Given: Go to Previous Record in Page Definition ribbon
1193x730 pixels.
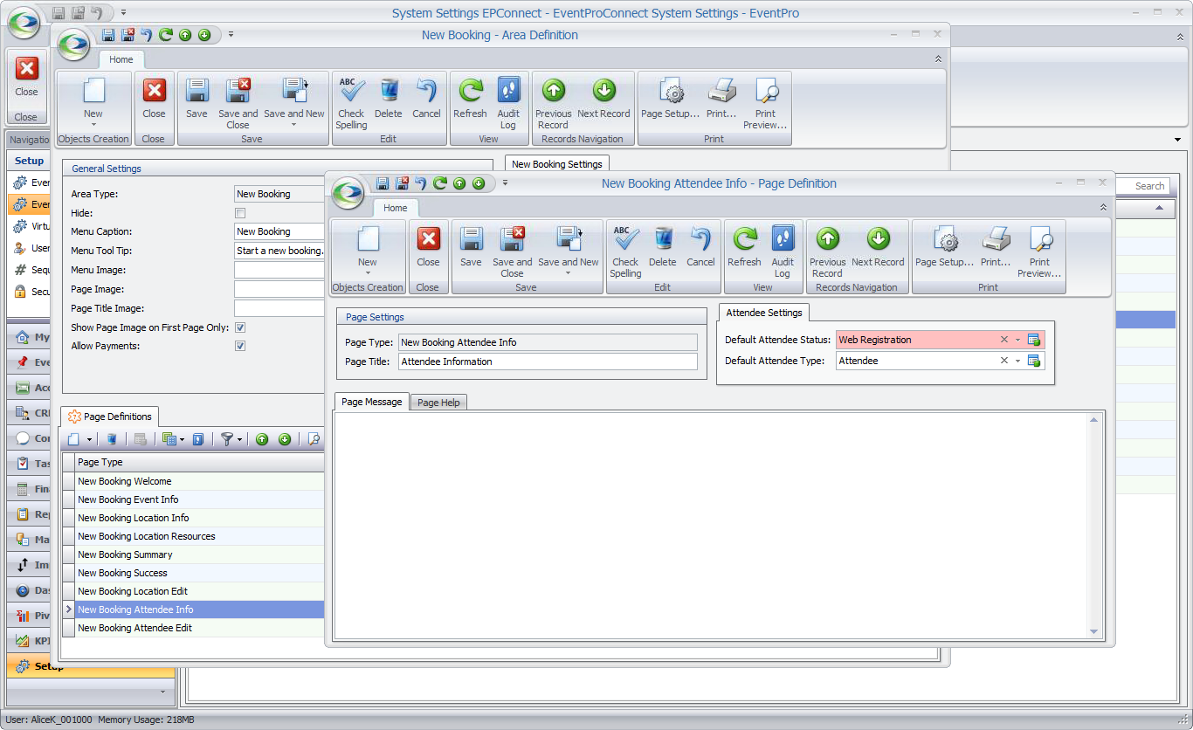Looking at the screenshot, I should point(827,251).
